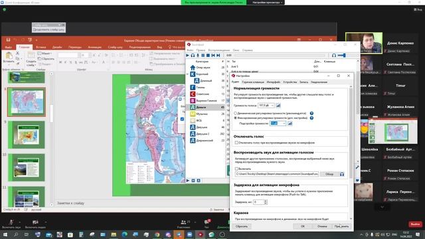This screenshot has width=425, height=239.
Task: Increase delay using spinner up arrow
Action: [266, 200]
